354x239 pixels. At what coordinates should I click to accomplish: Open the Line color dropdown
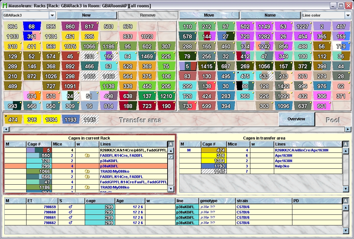click(347, 15)
